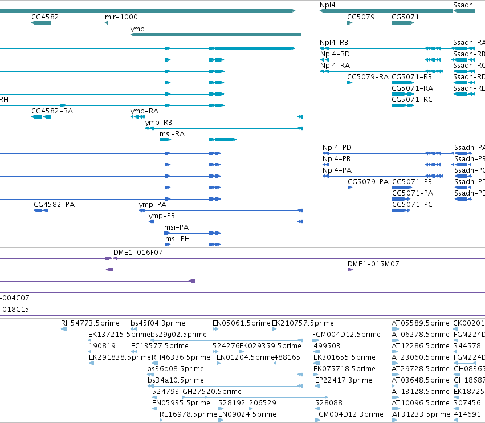Open the CG5079 gene label
Image resolution: width=485 pixels, height=423 pixels.
click(361, 17)
